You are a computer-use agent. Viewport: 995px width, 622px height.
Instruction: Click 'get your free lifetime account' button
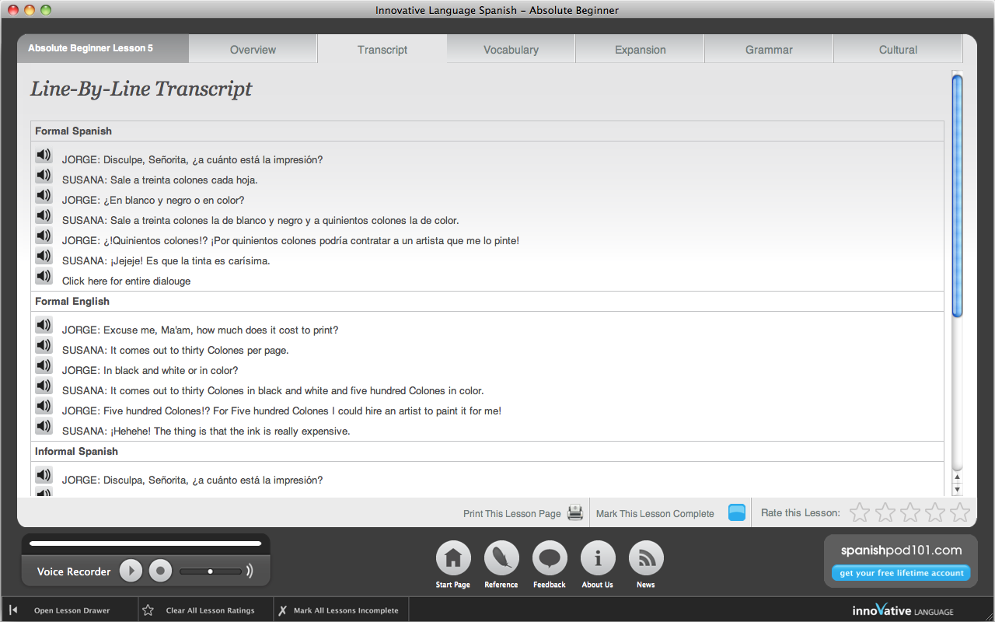[901, 573]
